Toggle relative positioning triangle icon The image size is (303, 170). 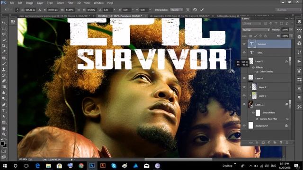[x=40, y=10]
